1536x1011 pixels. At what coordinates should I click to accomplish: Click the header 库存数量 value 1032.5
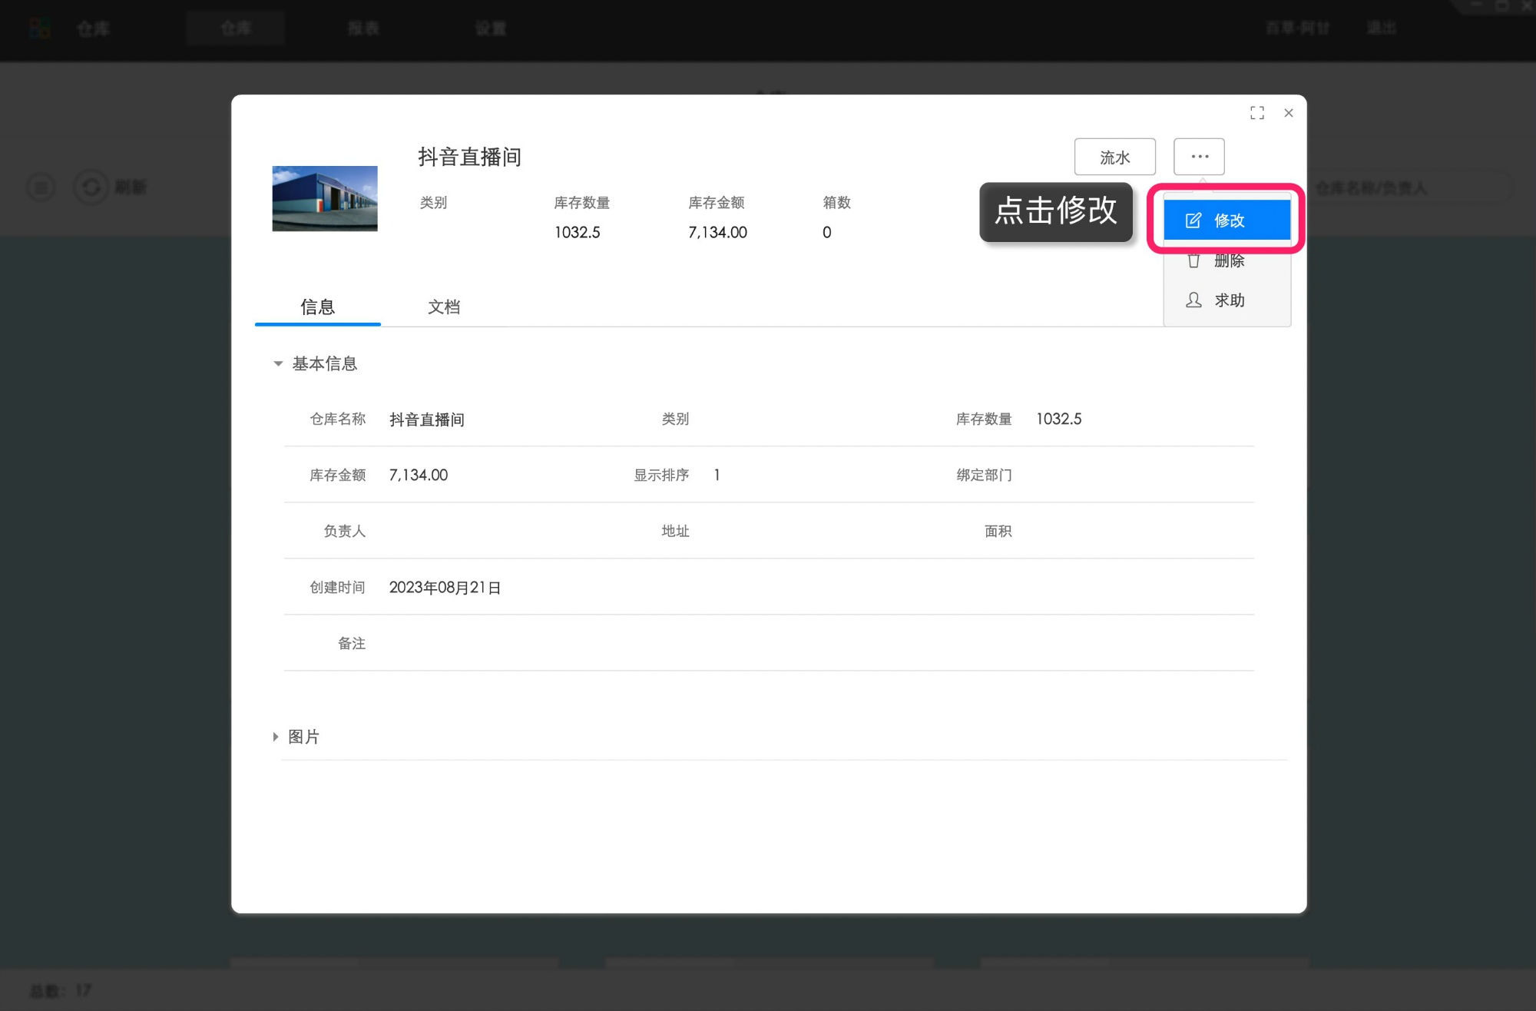tap(577, 232)
